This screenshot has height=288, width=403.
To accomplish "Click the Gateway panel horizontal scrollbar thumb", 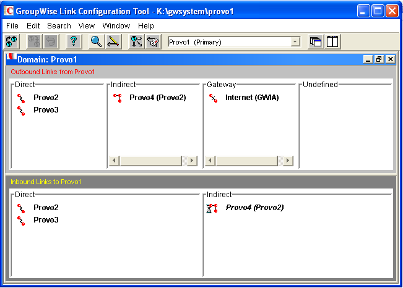I will (247, 161).
